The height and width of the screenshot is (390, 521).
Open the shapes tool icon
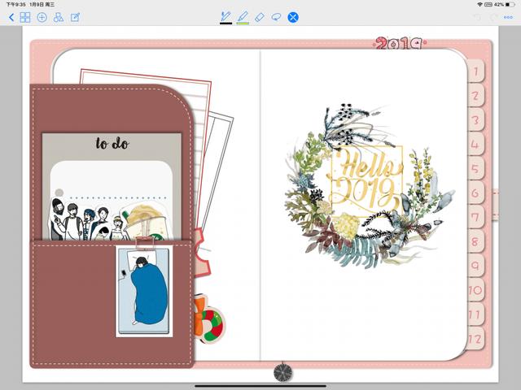coord(58,17)
